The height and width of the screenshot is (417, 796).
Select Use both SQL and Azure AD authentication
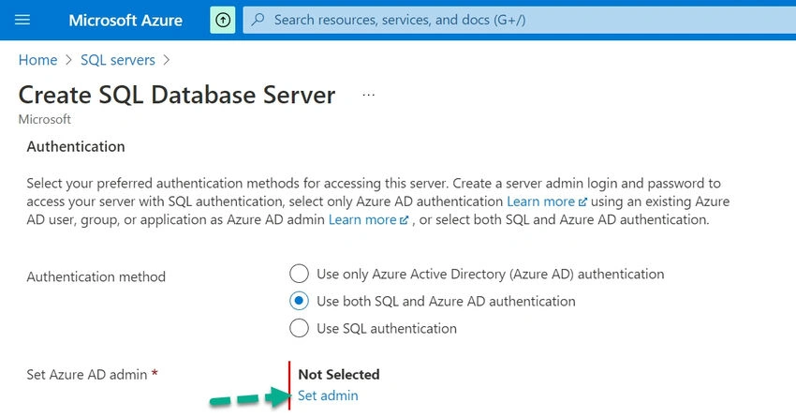299,301
